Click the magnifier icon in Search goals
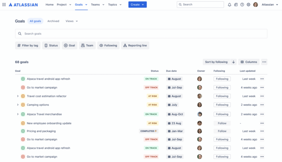The width and height of the screenshot is (282, 162). (x=20, y=34)
